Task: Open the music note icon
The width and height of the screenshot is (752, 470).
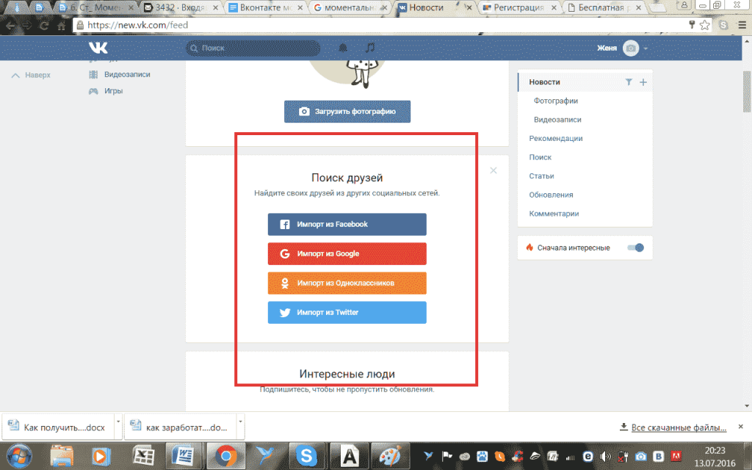Action: click(x=370, y=48)
